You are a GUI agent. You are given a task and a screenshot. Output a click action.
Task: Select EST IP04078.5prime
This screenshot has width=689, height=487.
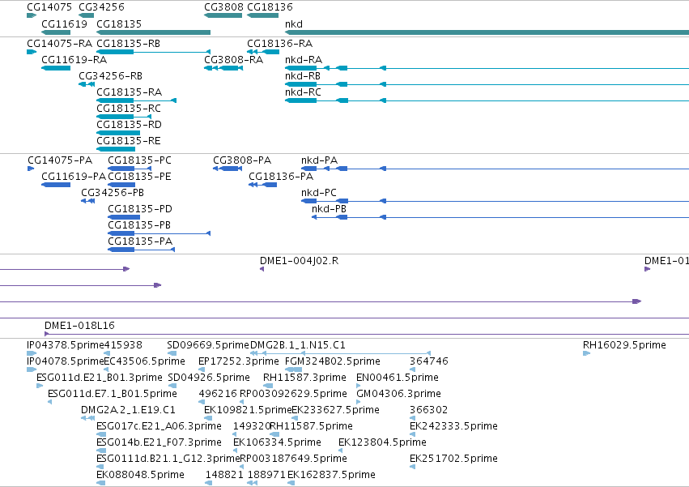coord(32,370)
